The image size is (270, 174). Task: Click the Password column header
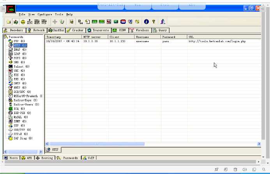[174, 37]
